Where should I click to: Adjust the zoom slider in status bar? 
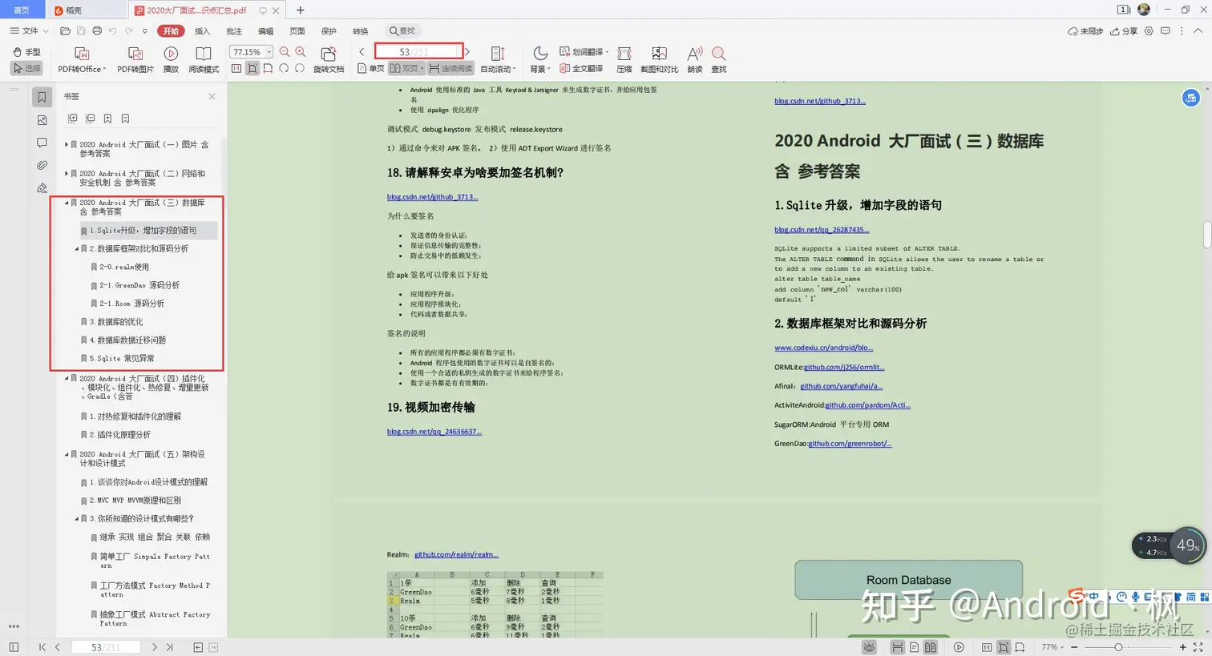[1118, 647]
